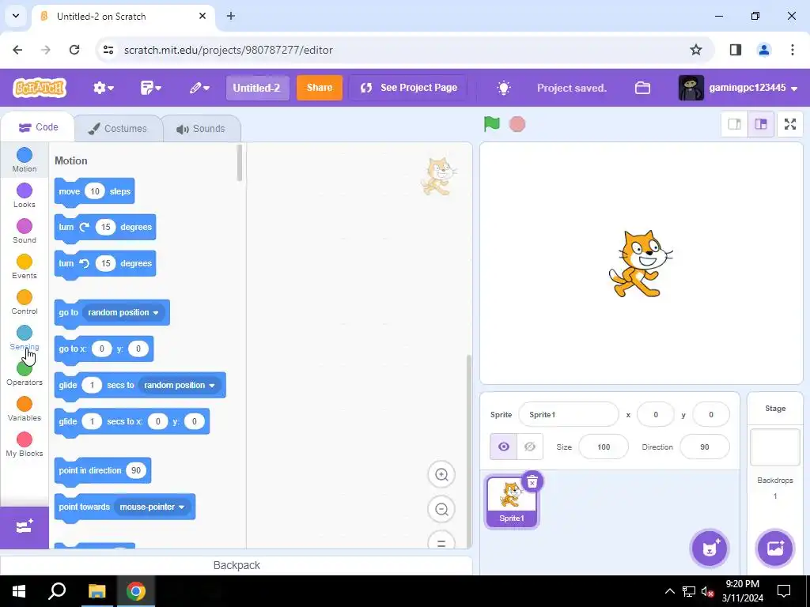Reload the browser page

74,50
